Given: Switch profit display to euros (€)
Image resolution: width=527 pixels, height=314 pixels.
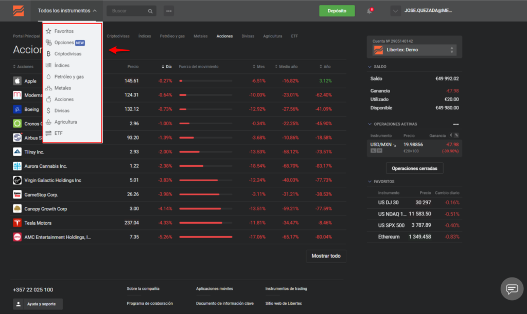Looking at the screenshot, I should (x=451, y=135).
